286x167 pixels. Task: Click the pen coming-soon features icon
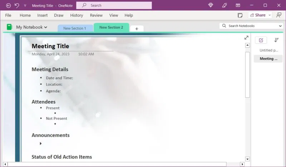click(225, 5)
